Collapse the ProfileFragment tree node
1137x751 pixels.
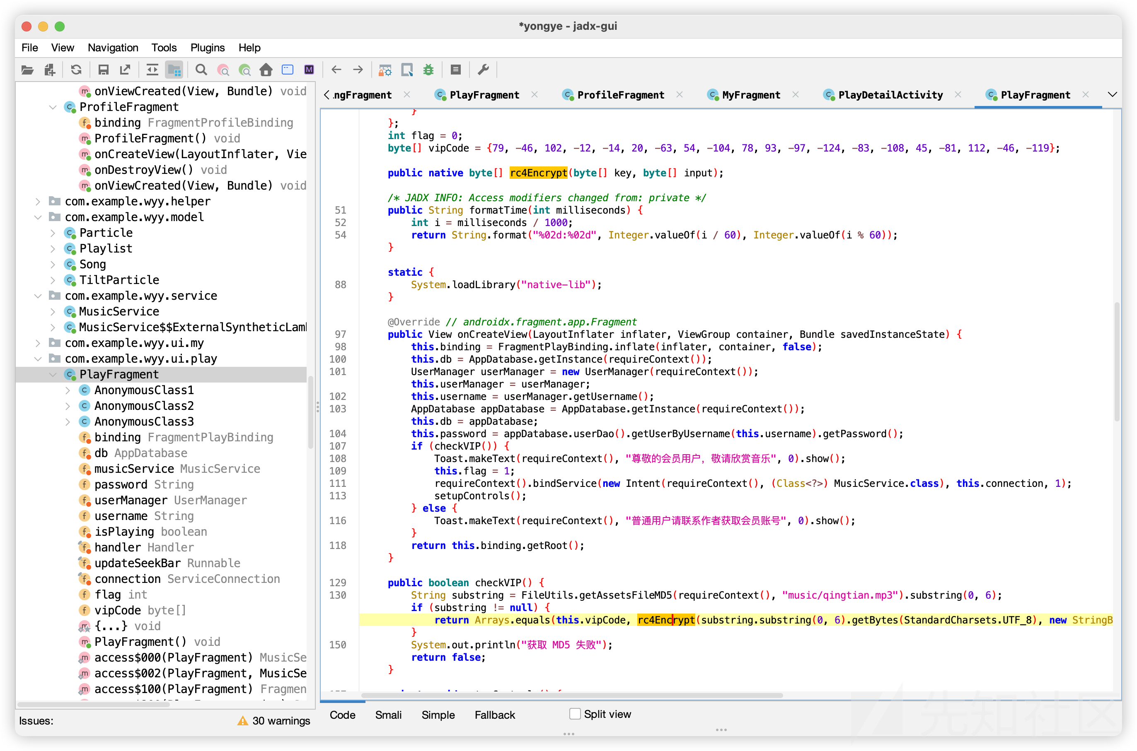pyautogui.click(x=53, y=107)
